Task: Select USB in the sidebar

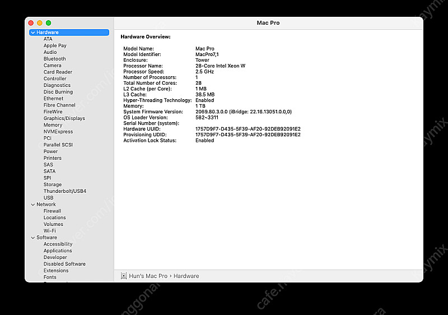Action: tap(48, 198)
